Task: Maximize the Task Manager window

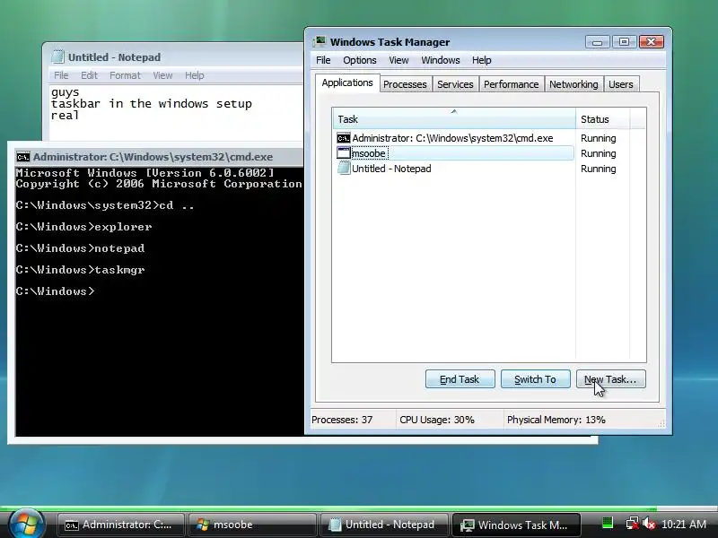Action: pos(624,42)
